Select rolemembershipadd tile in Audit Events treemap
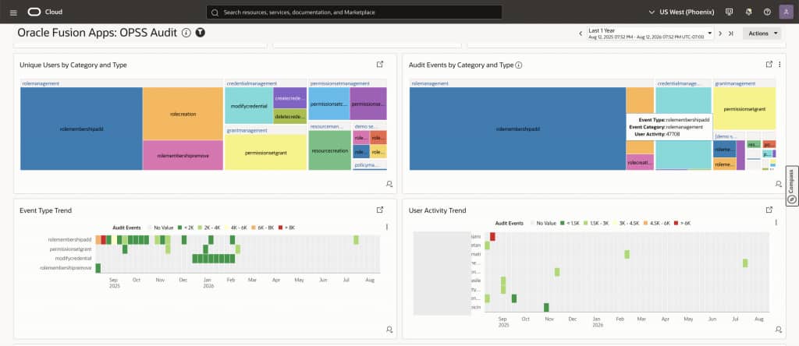Screen dimensions: 799x346 [x=517, y=129]
